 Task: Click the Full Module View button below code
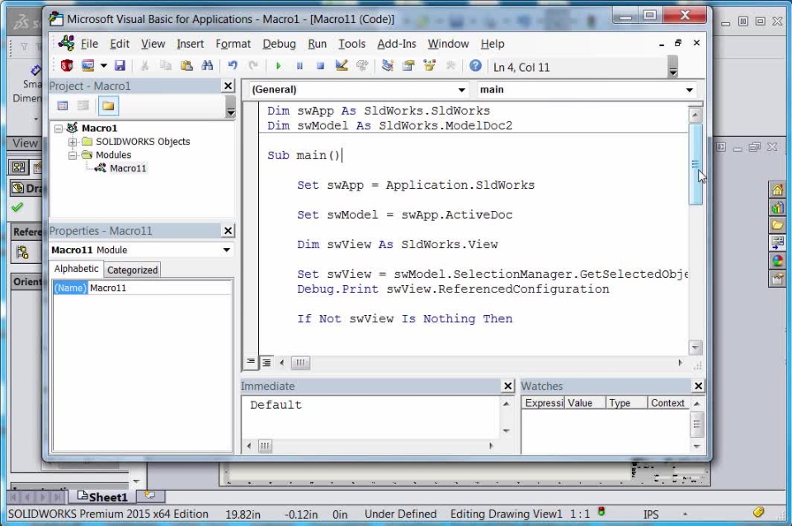click(x=266, y=363)
